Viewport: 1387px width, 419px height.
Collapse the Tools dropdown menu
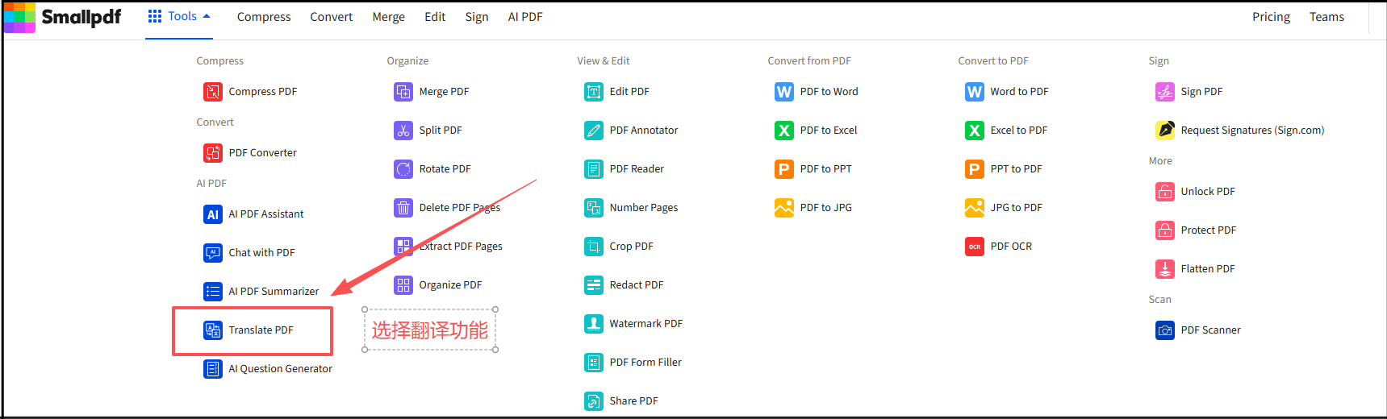click(179, 17)
